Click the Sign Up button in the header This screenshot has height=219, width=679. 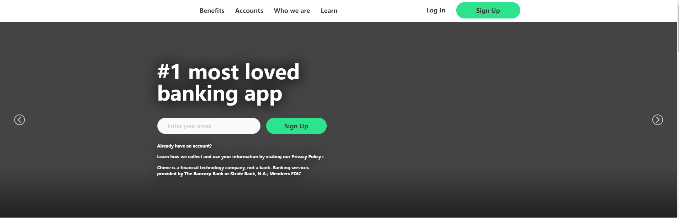488,10
